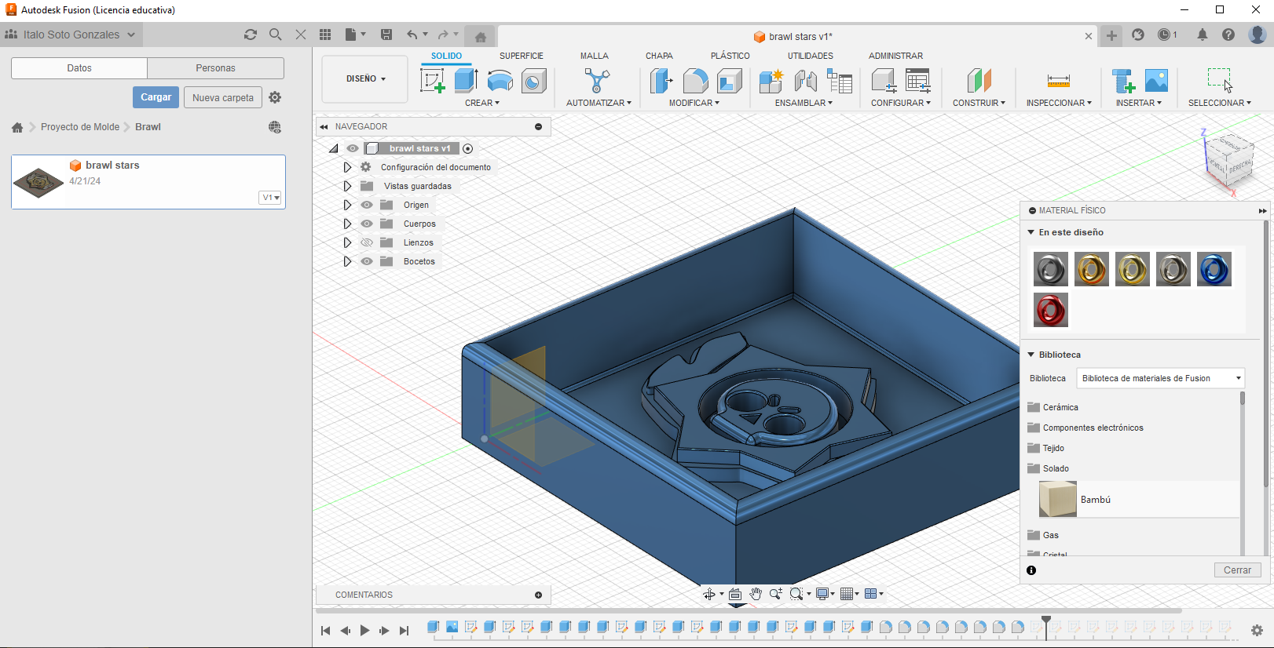Play the timeline
1274x648 pixels.
[x=364, y=630]
